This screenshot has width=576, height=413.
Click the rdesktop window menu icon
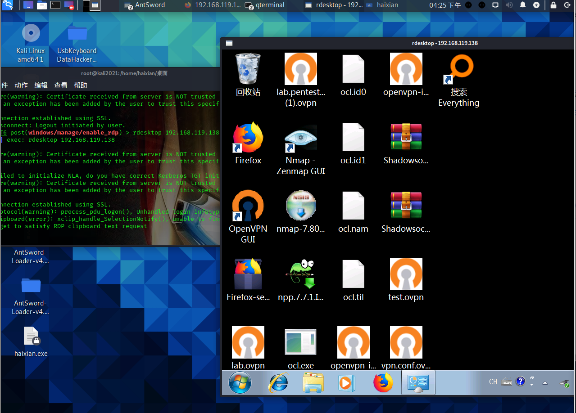pos(229,43)
